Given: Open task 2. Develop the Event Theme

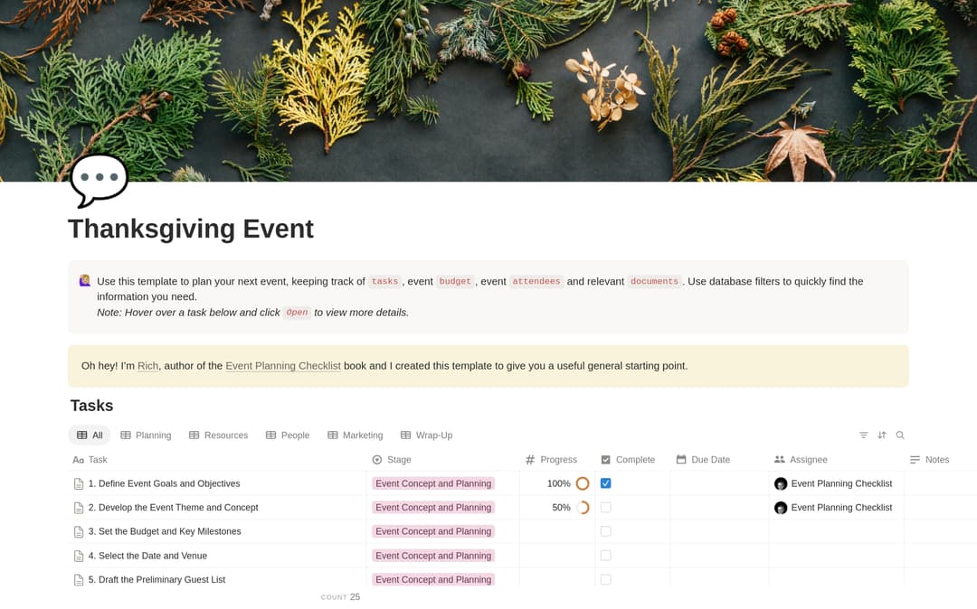Looking at the screenshot, I should click(x=173, y=508).
